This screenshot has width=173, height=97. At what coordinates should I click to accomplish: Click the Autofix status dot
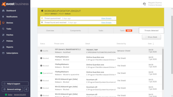41,51
